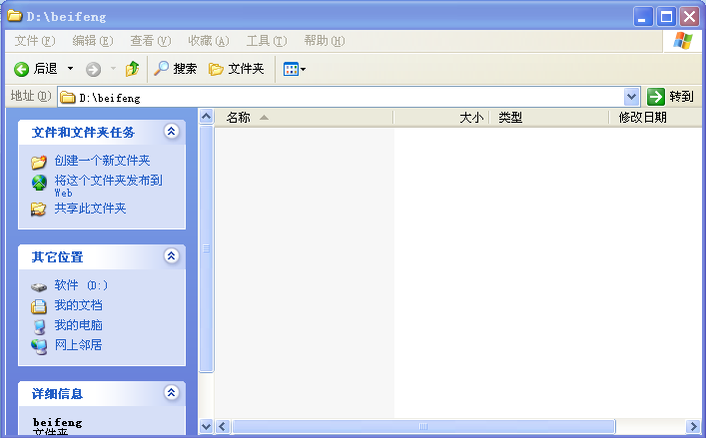706x438 pixels.
Task: Click the disk drive icon beside 软件 (D:)
Action: 39,287
